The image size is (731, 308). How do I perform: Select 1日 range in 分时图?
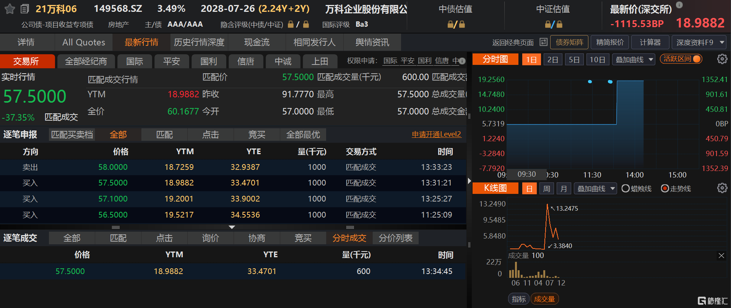[531, 60]
